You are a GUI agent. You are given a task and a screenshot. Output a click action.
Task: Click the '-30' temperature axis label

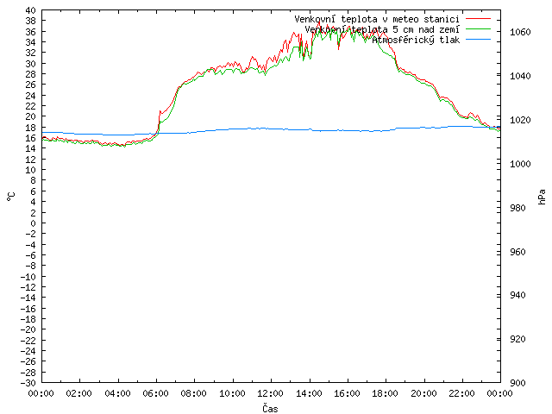[x=28, y=383]
